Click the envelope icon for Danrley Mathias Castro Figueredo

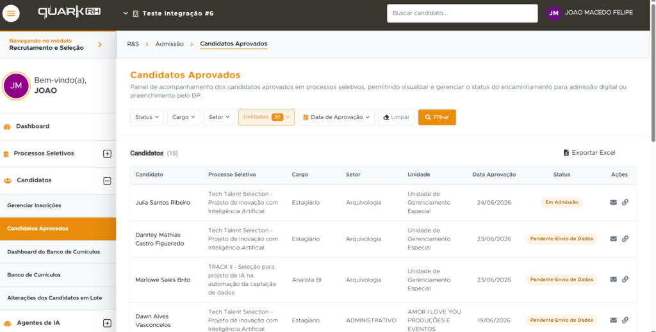pos(613,239)
